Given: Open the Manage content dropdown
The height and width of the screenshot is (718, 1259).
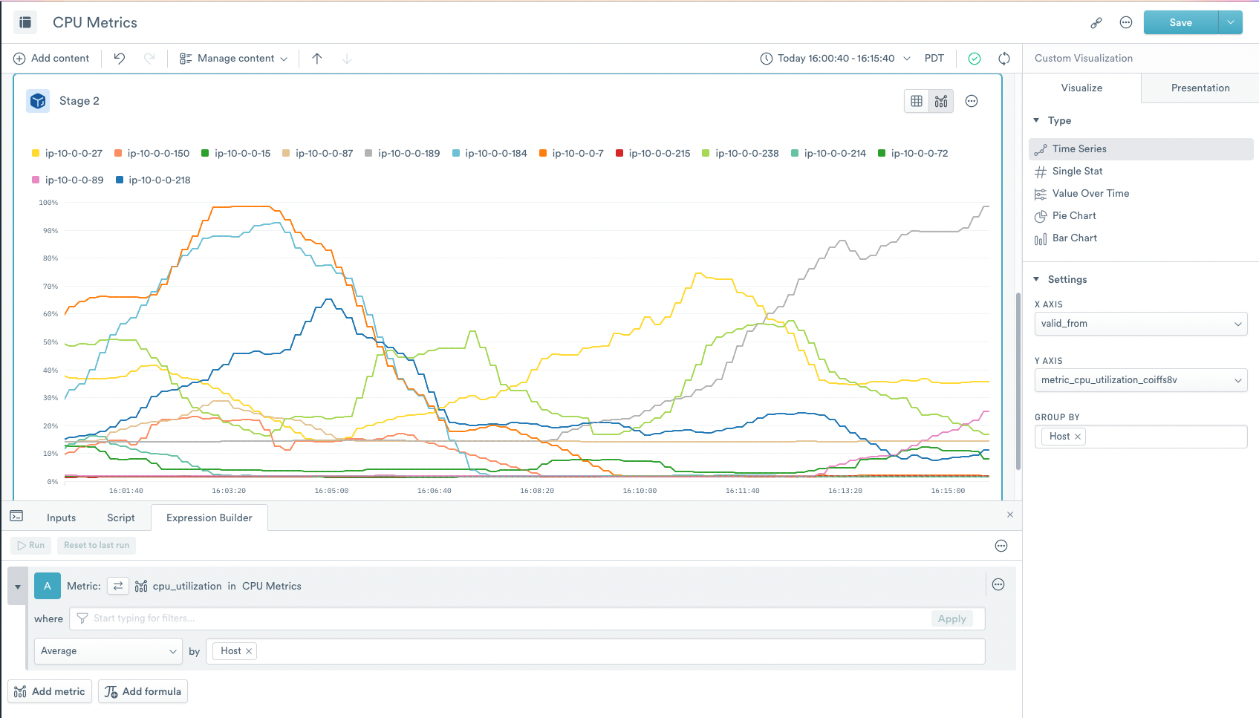Looking at the screenshot, I should 233,58.
